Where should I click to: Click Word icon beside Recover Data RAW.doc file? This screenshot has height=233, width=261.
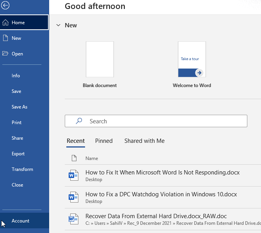click(73, 219)
